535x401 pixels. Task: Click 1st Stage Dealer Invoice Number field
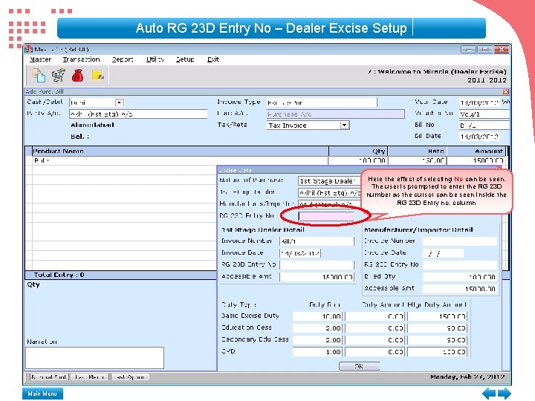pos(317,241)
